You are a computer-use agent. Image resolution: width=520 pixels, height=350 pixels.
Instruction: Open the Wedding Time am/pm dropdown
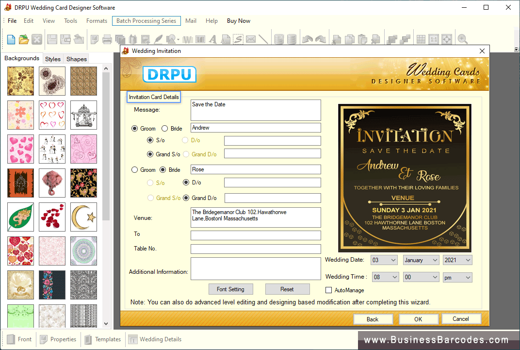tap(457, 277)
